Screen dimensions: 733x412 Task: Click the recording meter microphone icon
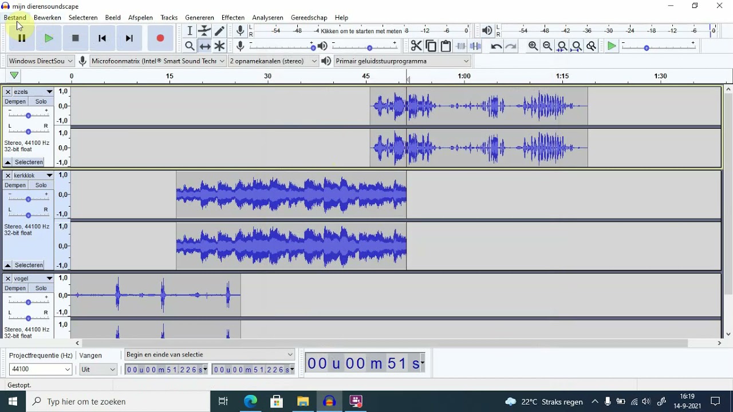(241, 30)
